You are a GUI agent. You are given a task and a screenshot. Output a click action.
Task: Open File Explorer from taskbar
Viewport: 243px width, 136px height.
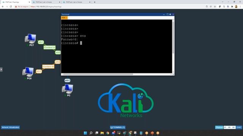[102, 133]
